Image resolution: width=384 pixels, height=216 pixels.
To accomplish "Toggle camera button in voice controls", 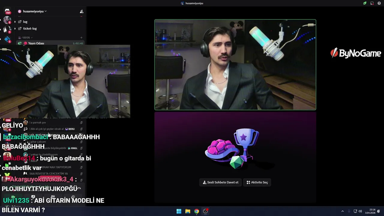I will (13, 197).
